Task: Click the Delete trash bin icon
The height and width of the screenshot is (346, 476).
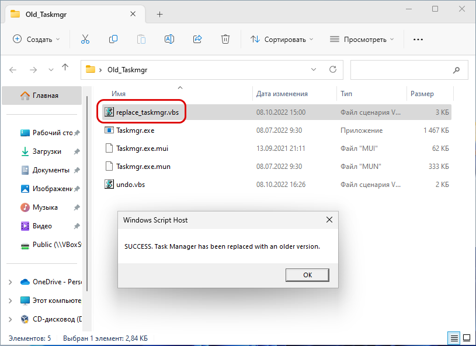Action: click(x=225, y=39)
